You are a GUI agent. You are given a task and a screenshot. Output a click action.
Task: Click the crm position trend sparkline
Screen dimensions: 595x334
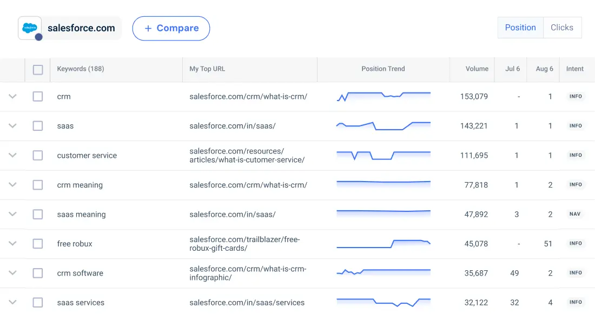click(x=384, y=96)
